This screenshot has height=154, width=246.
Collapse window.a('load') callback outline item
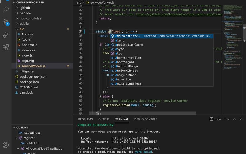[18, 148]
